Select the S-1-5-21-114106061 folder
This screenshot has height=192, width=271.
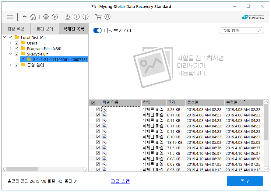pos(54,59)
